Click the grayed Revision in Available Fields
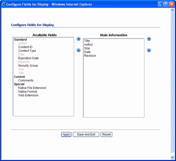 pyautogui.click(x=24, y=62)
